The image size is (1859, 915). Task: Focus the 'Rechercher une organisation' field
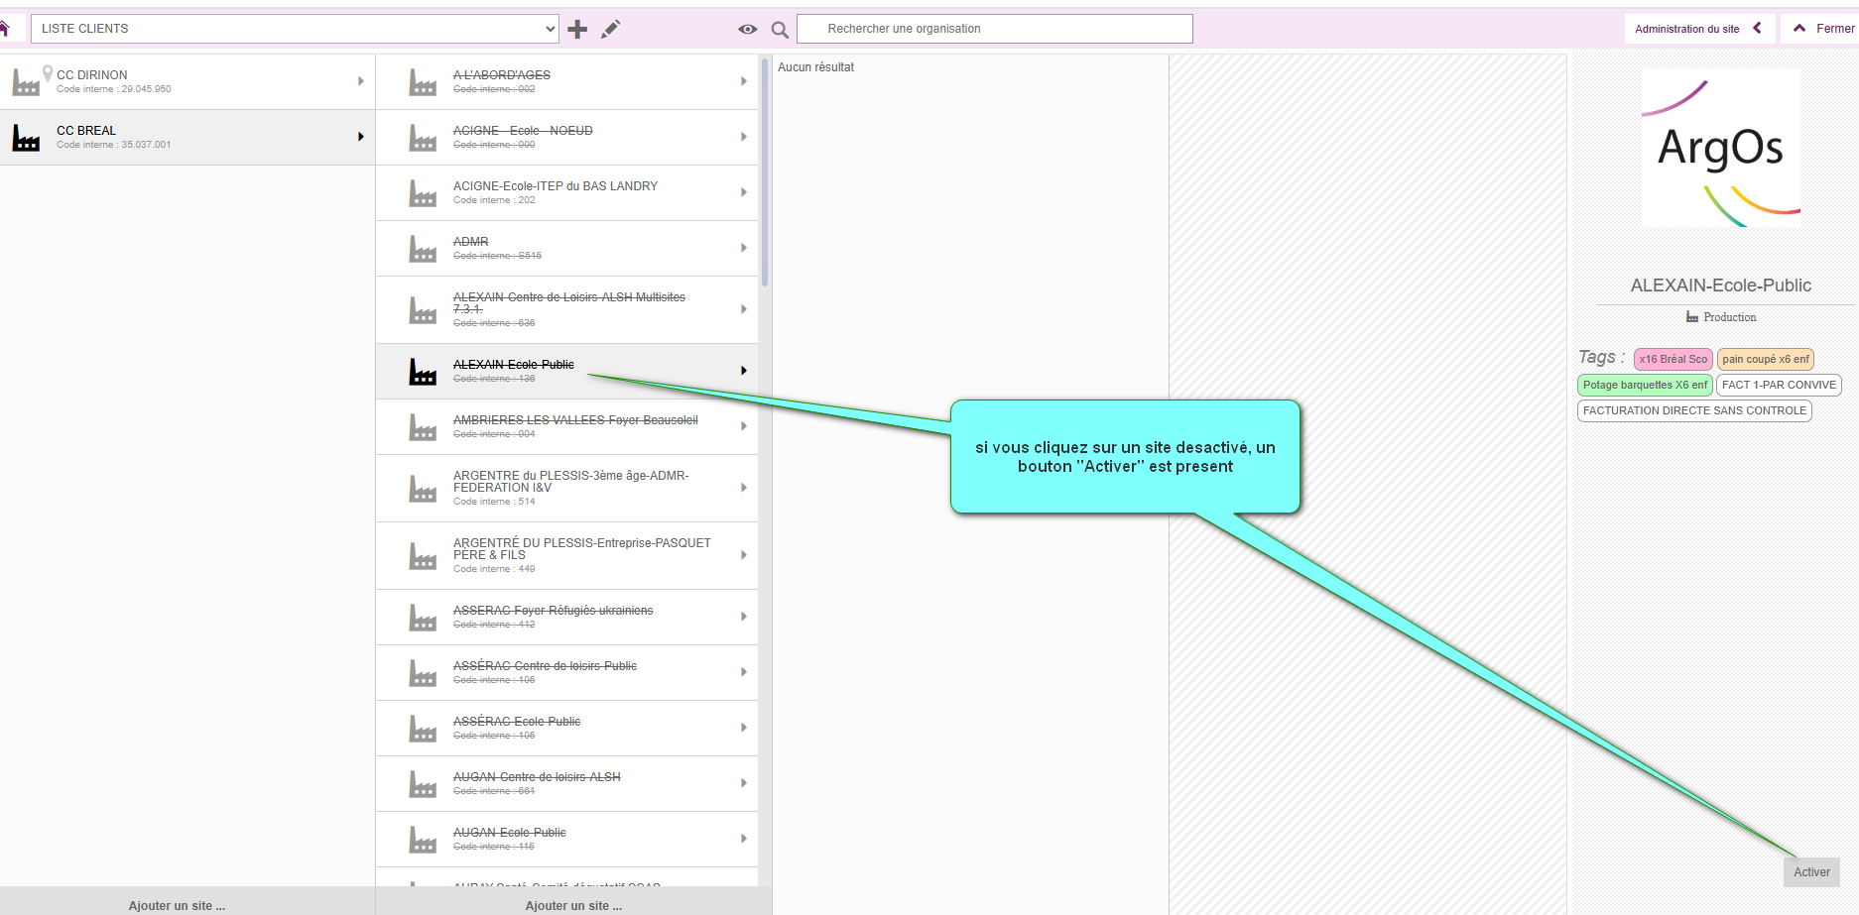pyautogui.click(x=995, y=29)
